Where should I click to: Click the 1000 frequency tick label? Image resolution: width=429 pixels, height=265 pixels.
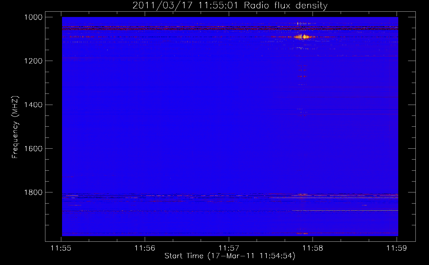click(x=33, y=17)
